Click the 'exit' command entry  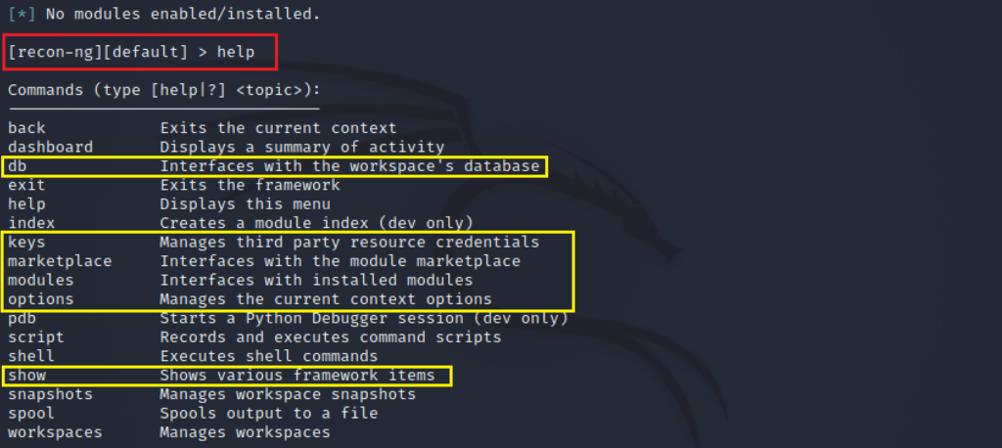(x=26, y=185)
